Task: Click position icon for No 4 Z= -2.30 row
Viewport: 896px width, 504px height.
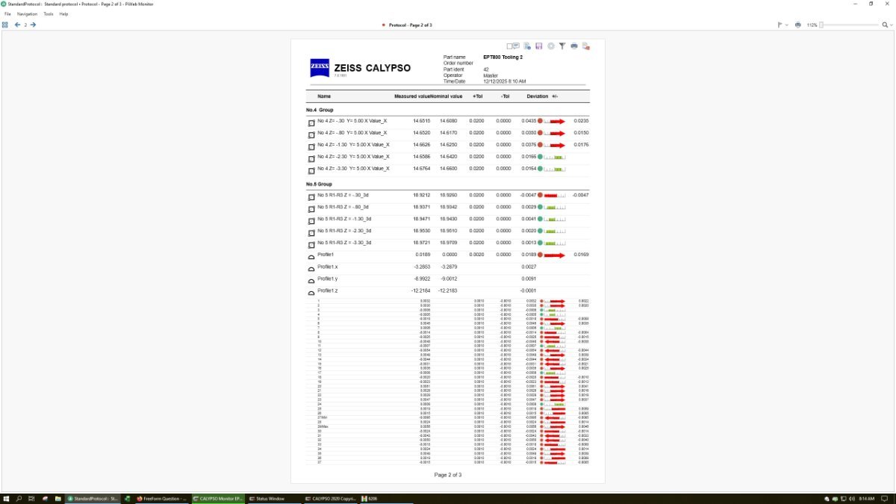Action: [311, 158]
